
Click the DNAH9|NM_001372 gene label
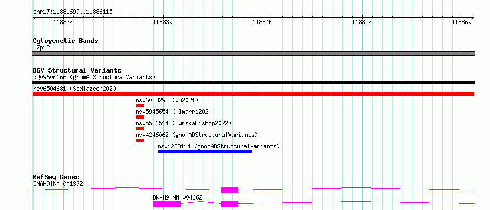(58, 184)
